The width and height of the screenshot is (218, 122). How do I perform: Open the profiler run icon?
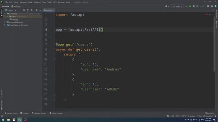[x=198, y=6]
